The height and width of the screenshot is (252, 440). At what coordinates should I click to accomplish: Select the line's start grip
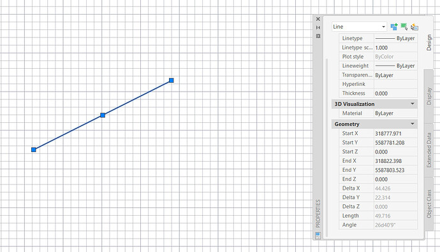[x=34, y=150]
